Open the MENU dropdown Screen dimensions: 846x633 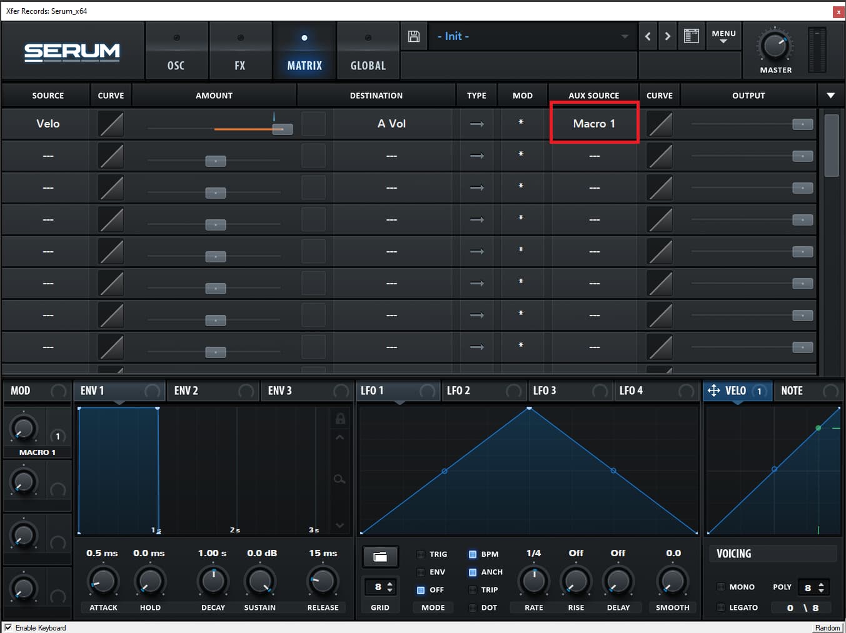(723, 36)
